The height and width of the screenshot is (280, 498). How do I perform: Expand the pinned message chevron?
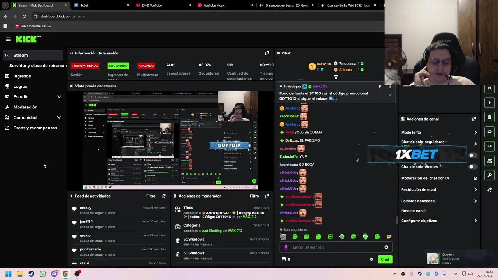point(390,95)
